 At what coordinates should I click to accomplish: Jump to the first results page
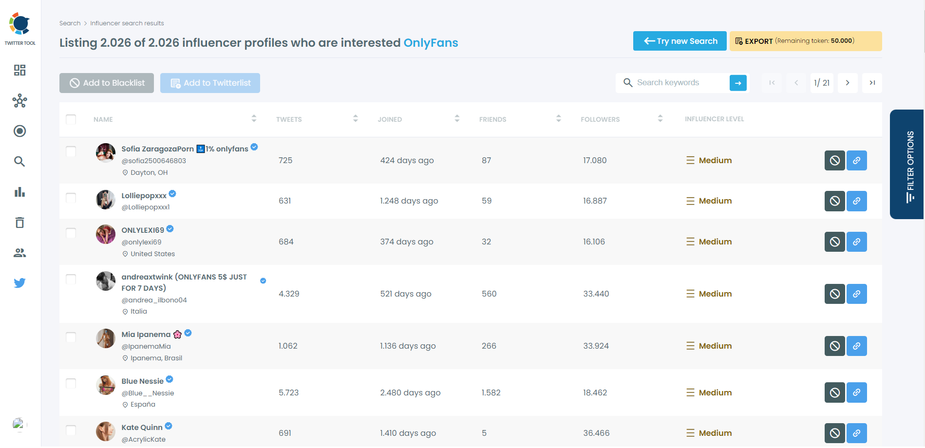pos(772,83)
